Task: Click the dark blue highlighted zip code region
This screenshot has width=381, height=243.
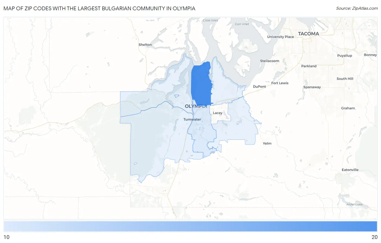Action: point(201,84)
